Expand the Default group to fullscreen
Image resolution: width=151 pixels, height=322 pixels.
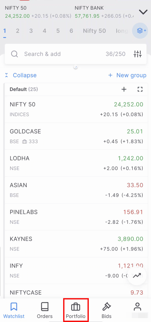click(140, 89)
